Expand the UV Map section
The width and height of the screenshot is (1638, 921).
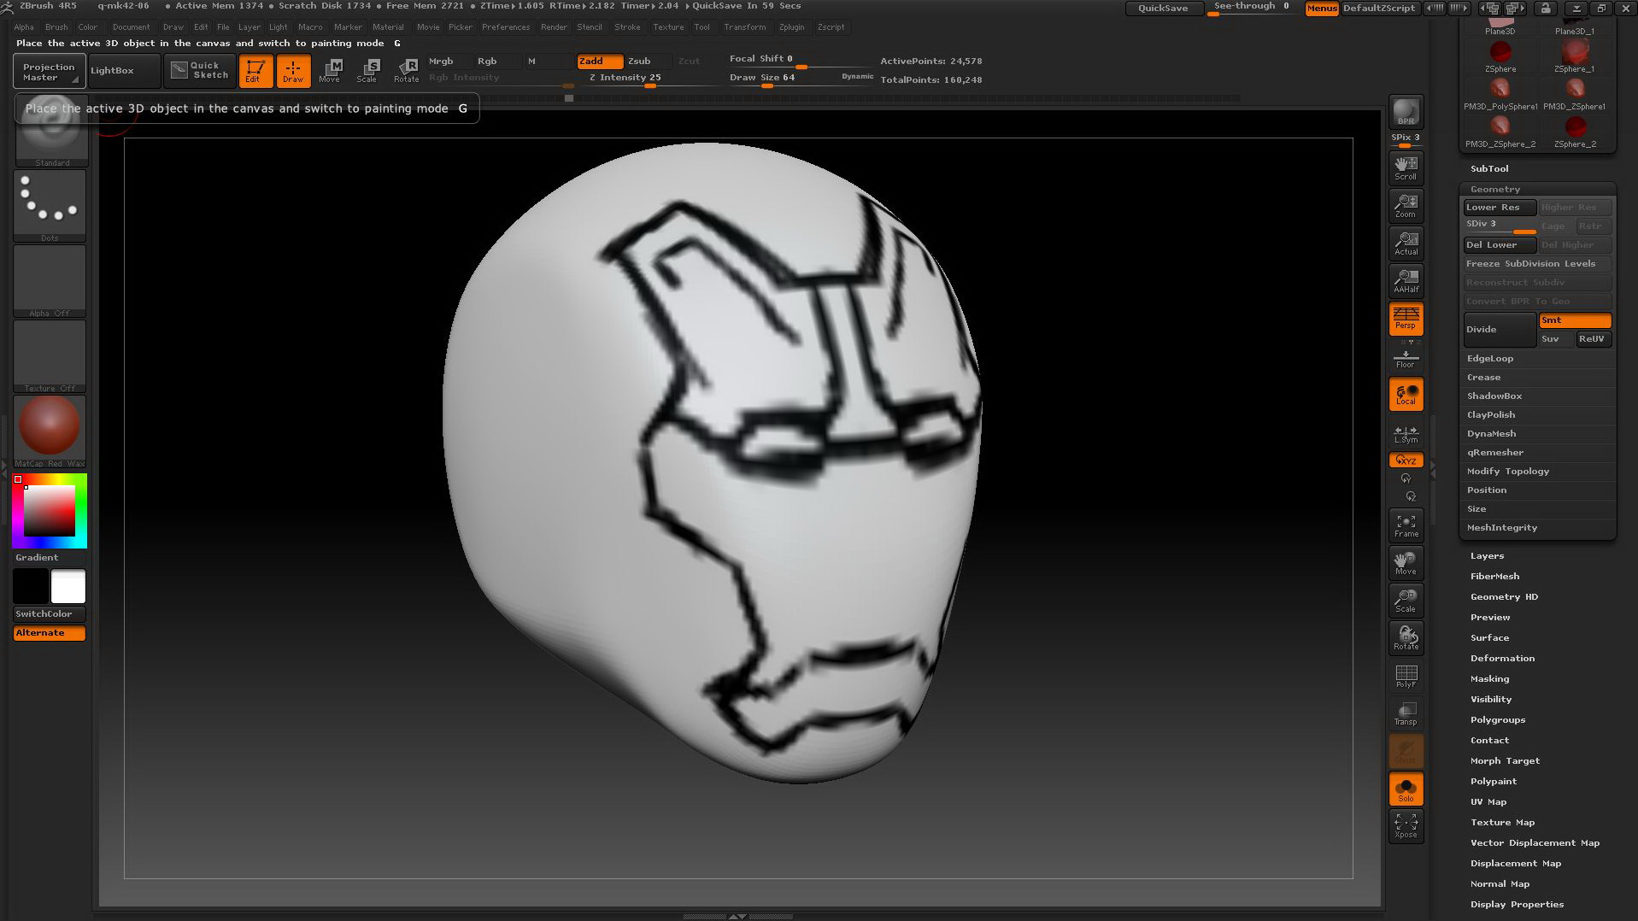pos(1488,802)
